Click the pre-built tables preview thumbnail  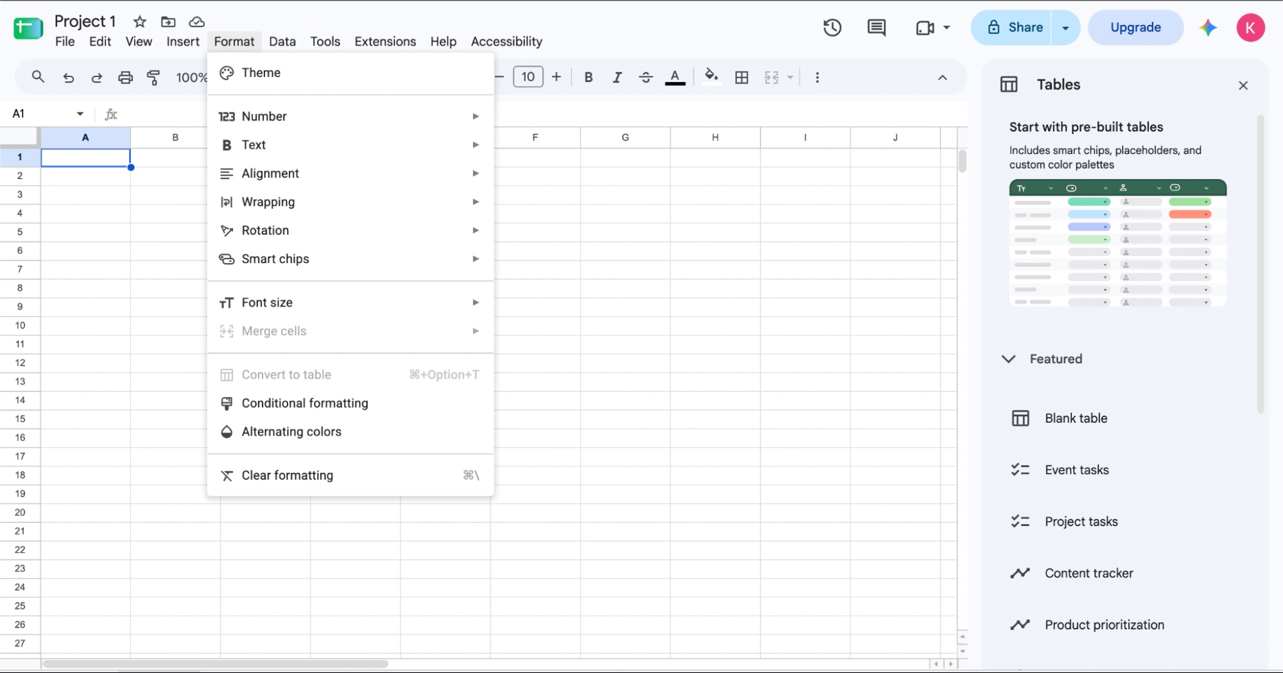coord(1117,243)
